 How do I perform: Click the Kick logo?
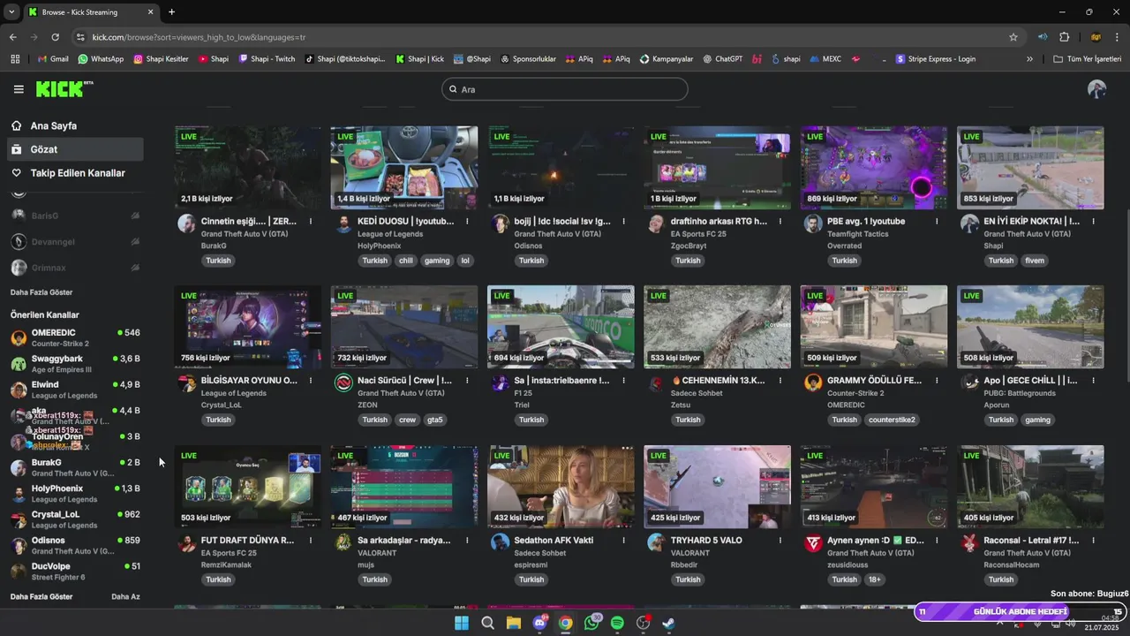coord(64,89)
